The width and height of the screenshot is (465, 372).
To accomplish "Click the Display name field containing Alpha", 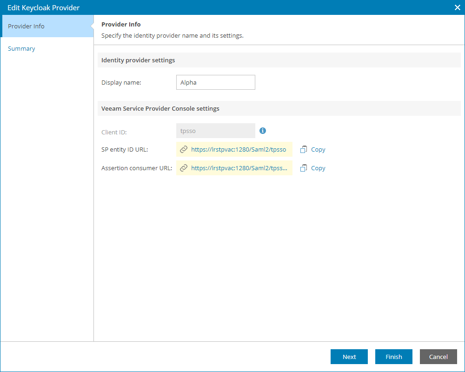I will (x=216, y=82).
